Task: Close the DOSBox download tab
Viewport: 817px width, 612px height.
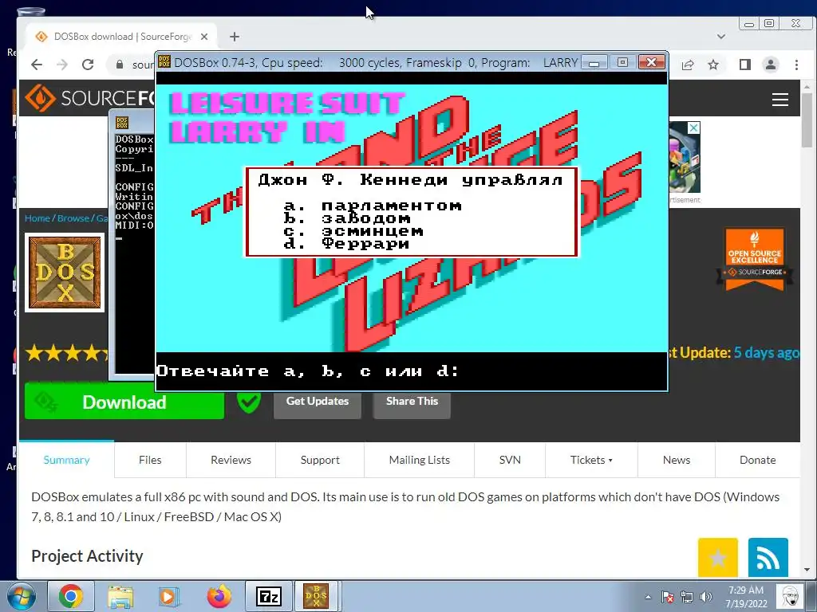Action: (x=204, y=37)
